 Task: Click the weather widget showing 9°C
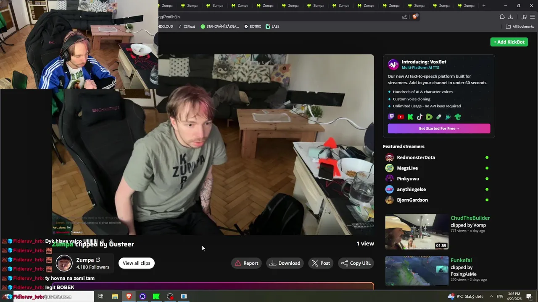(465, 297)
